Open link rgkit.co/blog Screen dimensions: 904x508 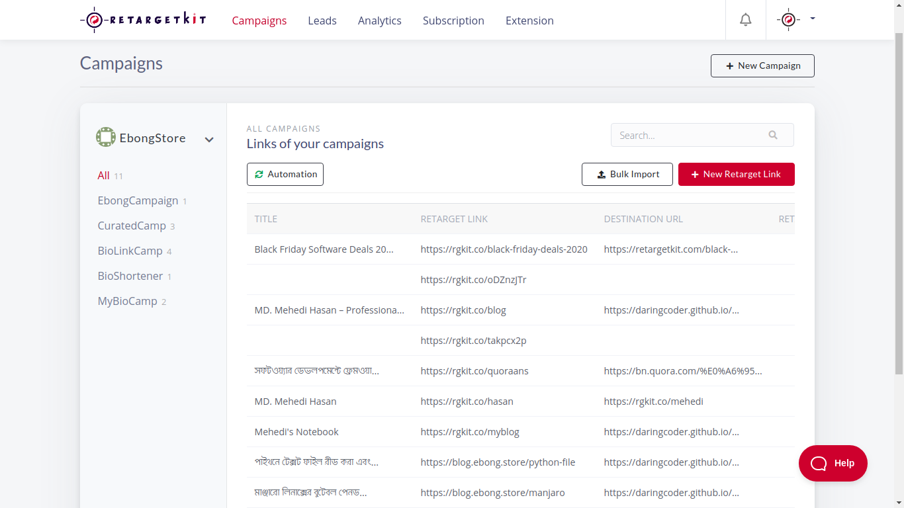463,310
